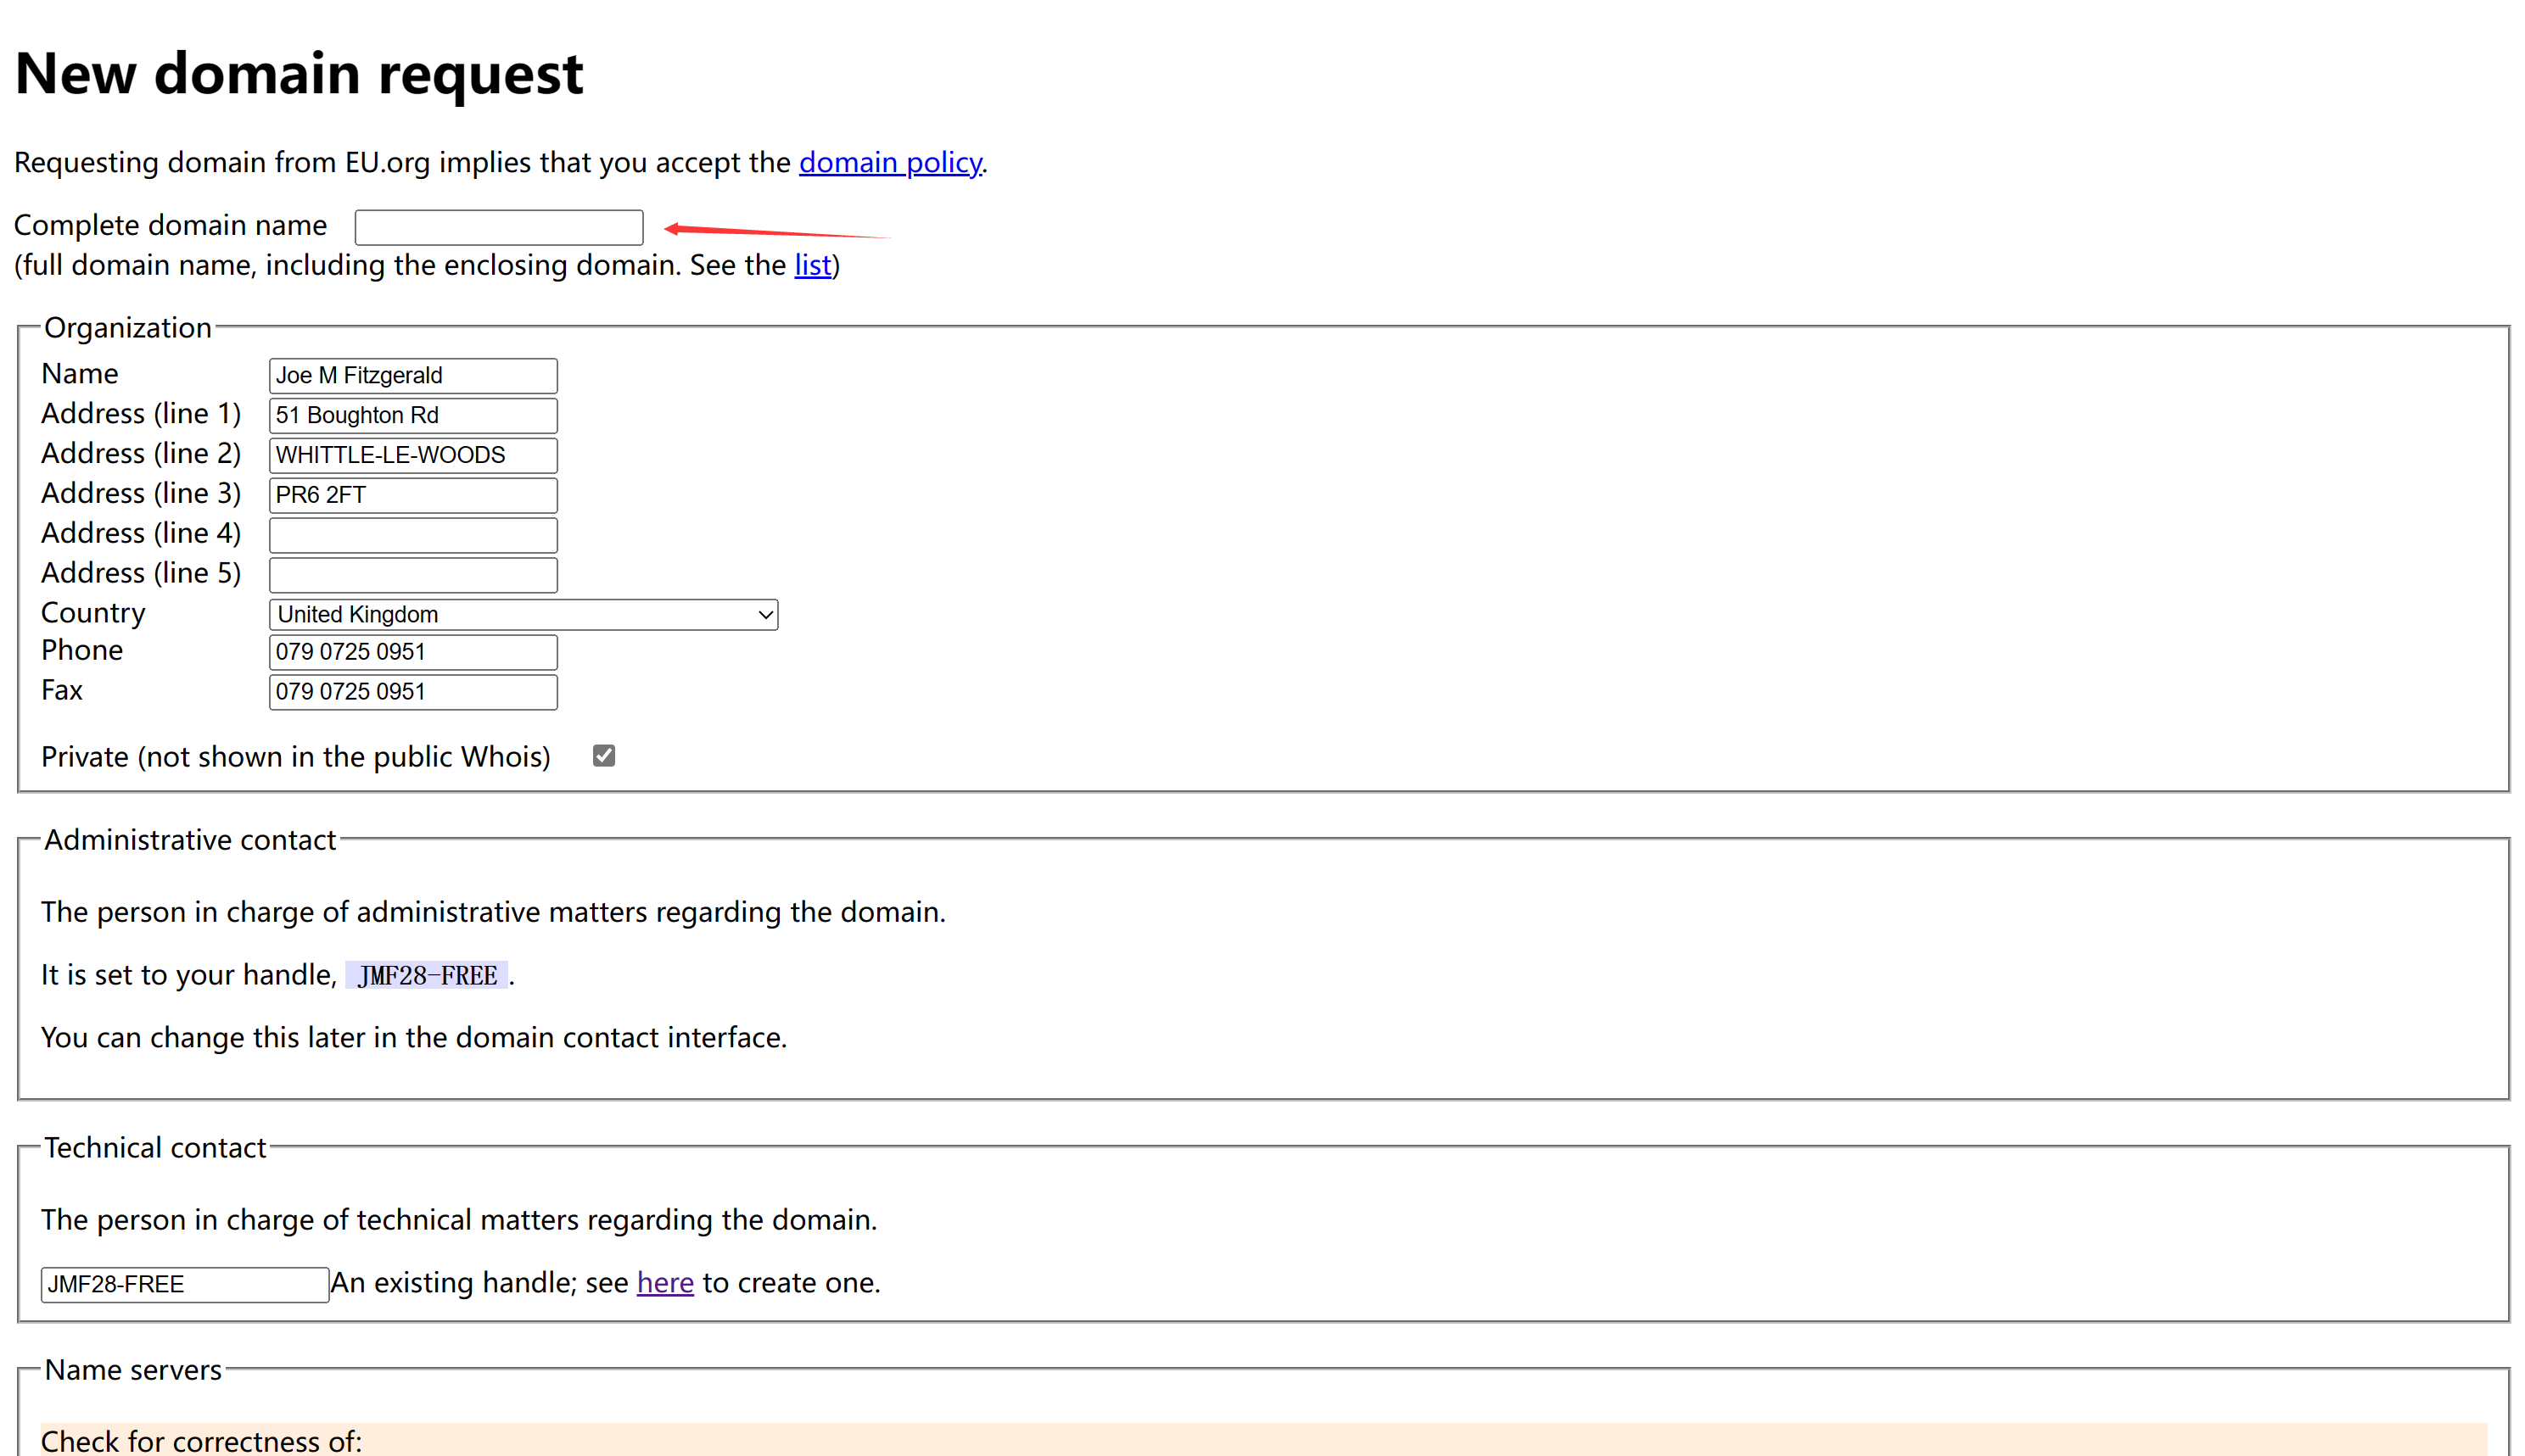Open the domain policy link
This screenshot has height=1456, width=2525.
[889, 162]
